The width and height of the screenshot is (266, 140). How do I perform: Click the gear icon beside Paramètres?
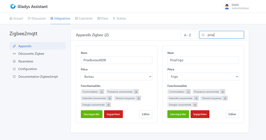(x=14, y=61)
